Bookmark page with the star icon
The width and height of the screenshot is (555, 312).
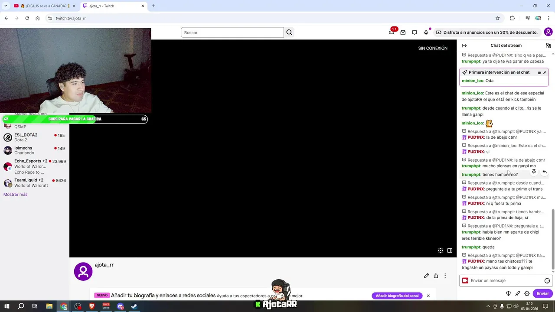pyautogui.click(x=498, y=18)
